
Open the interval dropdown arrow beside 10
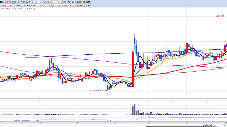[x=57, y=2]
